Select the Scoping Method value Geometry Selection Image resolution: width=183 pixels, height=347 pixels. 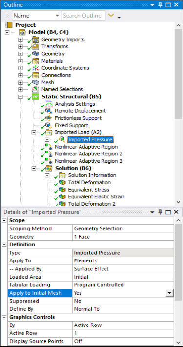tap(123, 229)
